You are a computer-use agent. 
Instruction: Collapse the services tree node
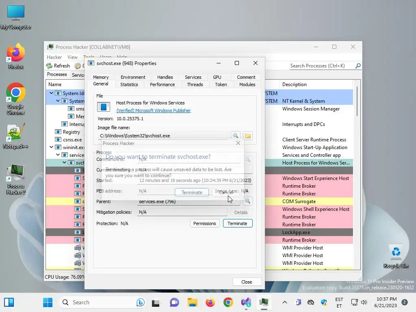pos(58,155)
